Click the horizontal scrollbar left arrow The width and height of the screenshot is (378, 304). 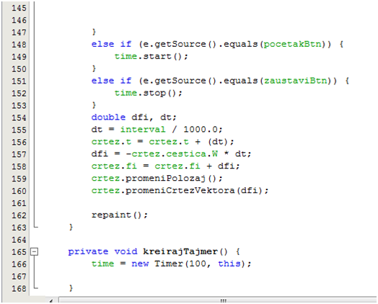click(51, 300)
